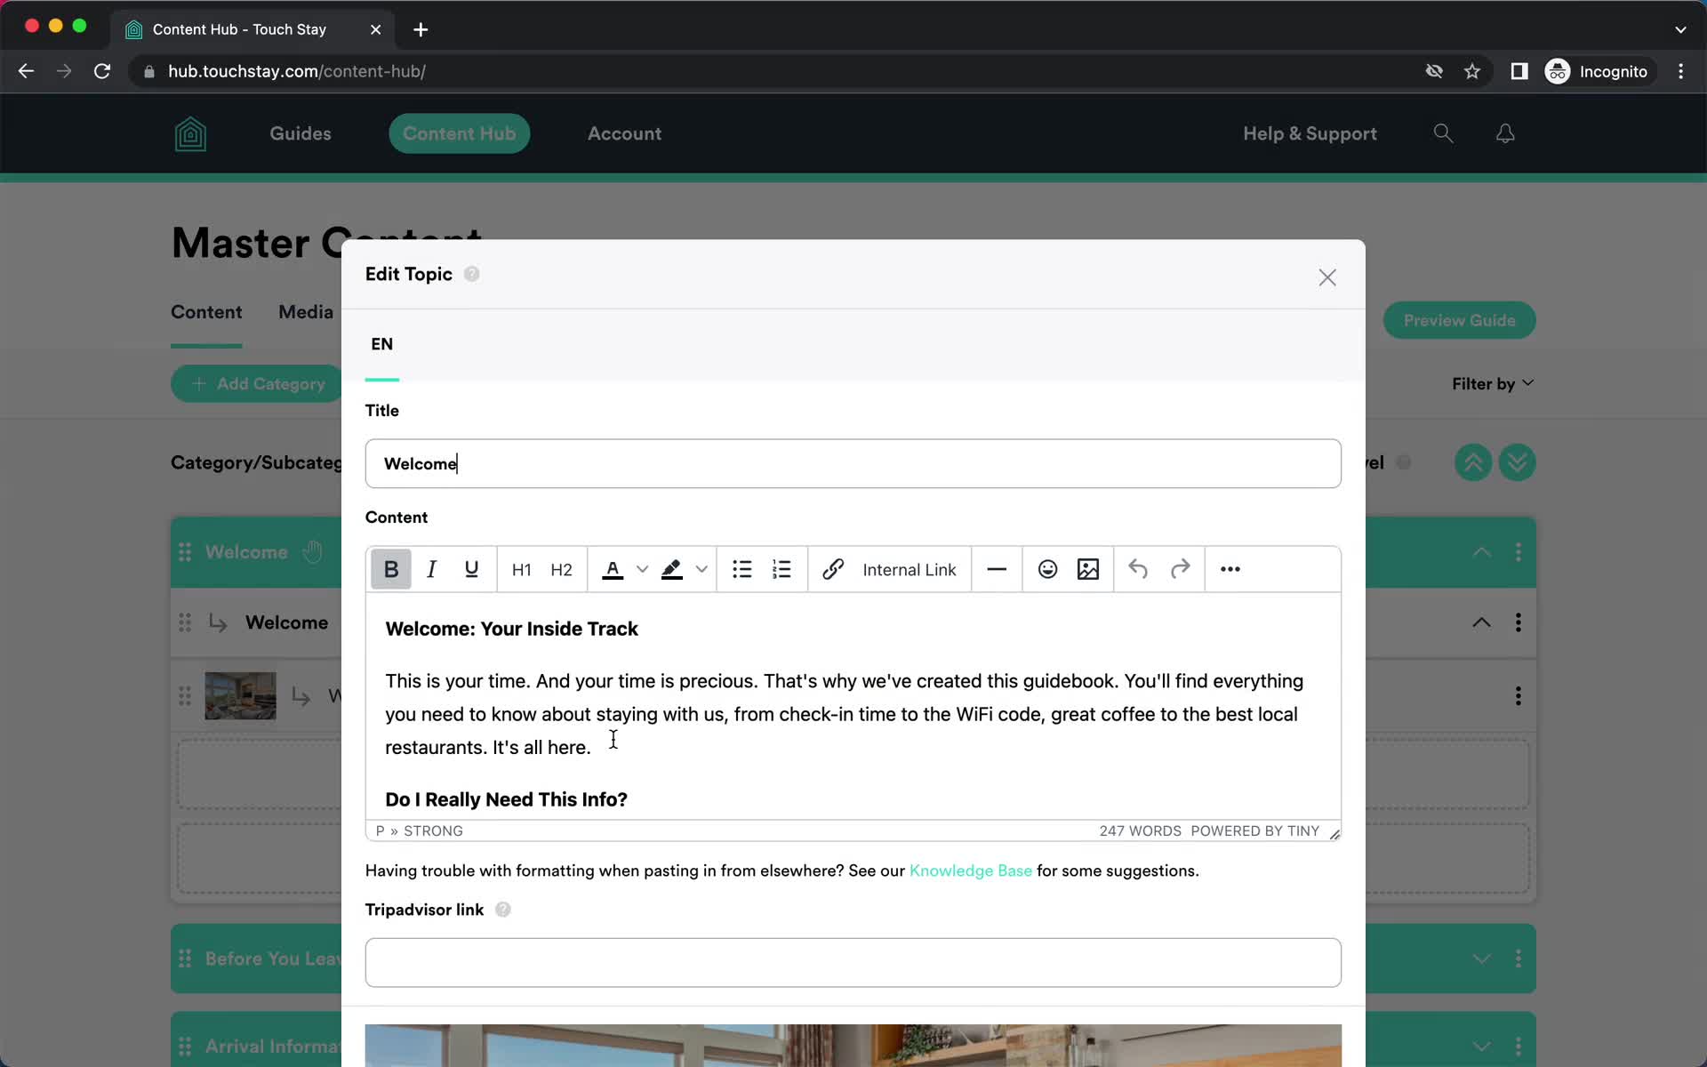Open more toolbar options menu
This screenshot has height=1067, width=1707.
[x=1229, y=568]
